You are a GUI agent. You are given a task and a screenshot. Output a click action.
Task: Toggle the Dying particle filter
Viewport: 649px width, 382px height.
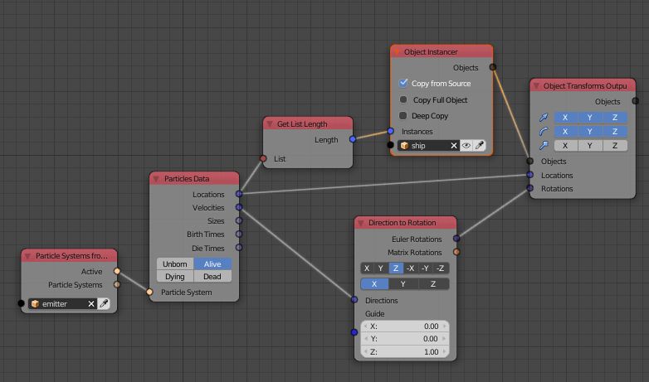174,276
